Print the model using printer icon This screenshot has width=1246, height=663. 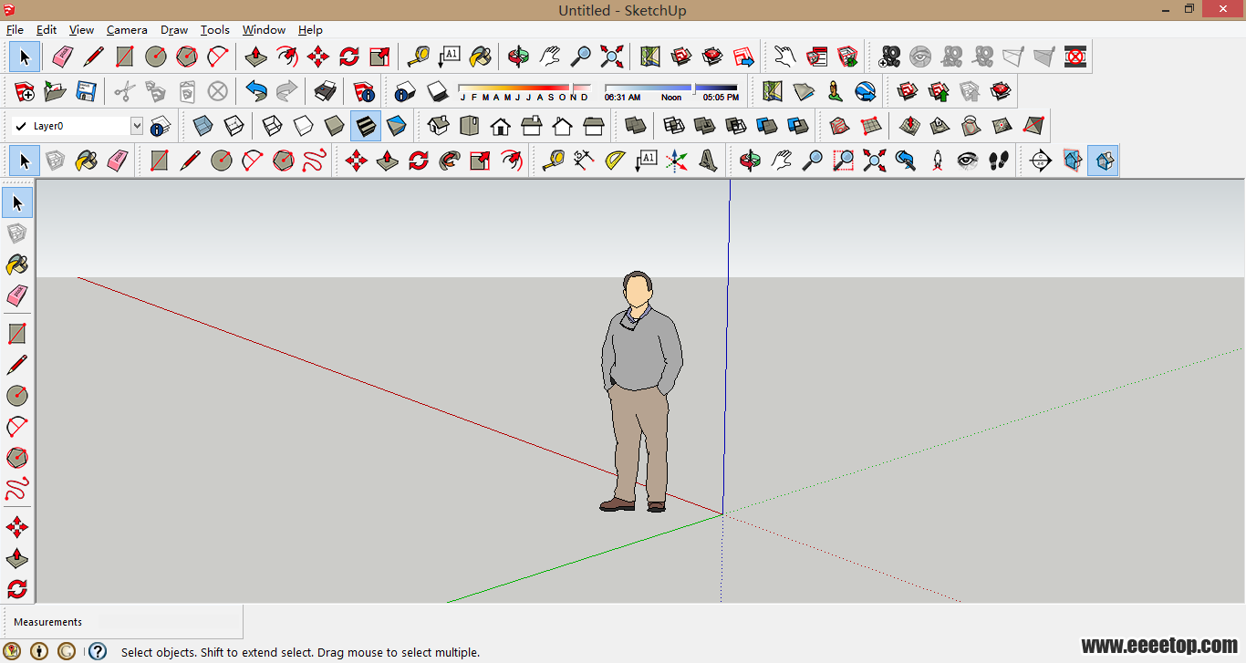tap(326, 91)
